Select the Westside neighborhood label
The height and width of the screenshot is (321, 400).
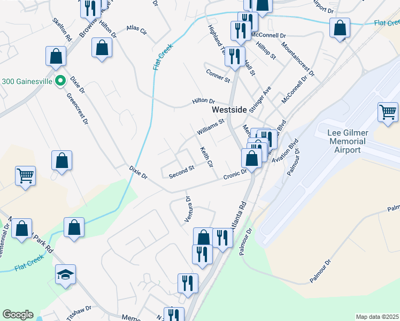229,110
